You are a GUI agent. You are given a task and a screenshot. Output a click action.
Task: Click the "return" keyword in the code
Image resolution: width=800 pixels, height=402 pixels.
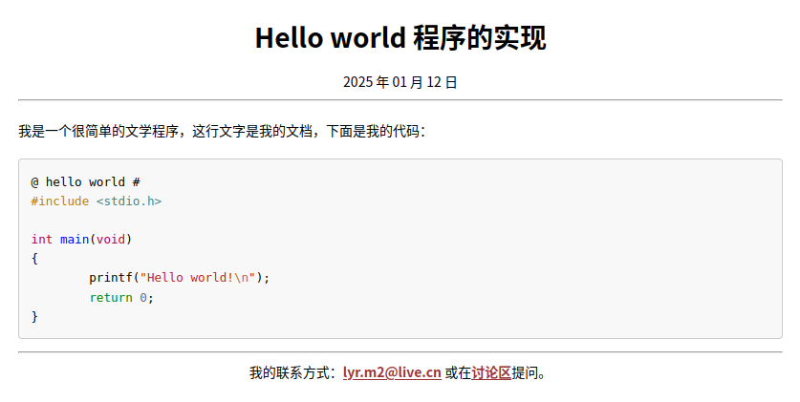tap(111, 297)
